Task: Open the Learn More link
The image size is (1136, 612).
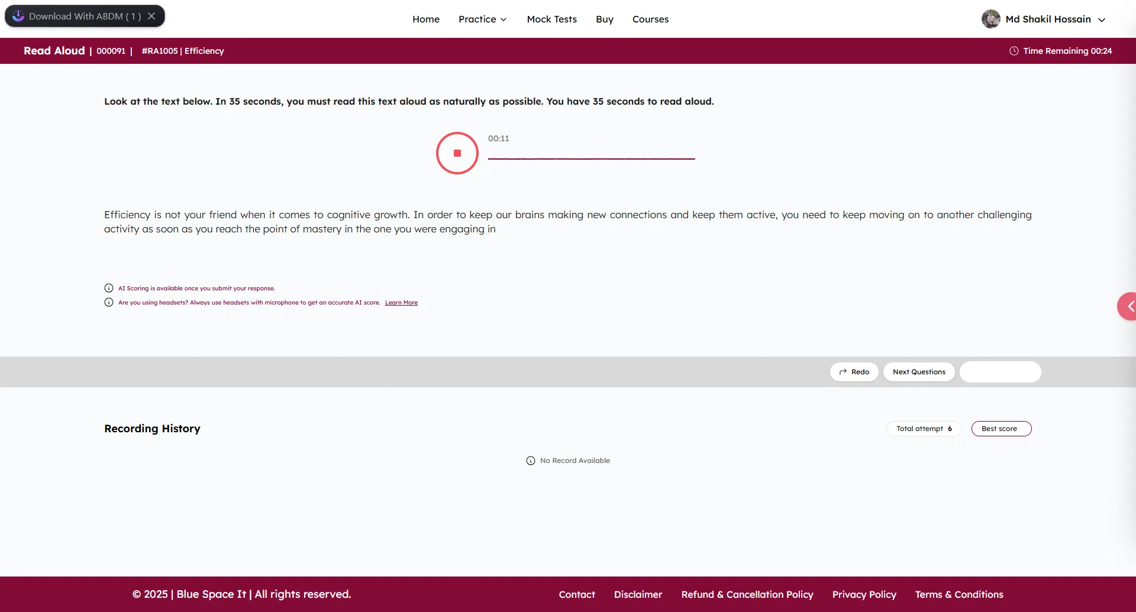Action: click(x=401, y=302)
